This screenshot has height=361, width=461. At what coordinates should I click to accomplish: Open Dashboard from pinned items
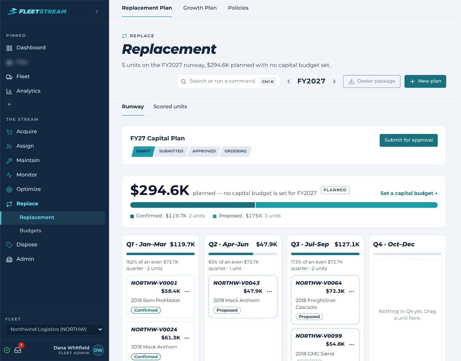pos(54,48)
